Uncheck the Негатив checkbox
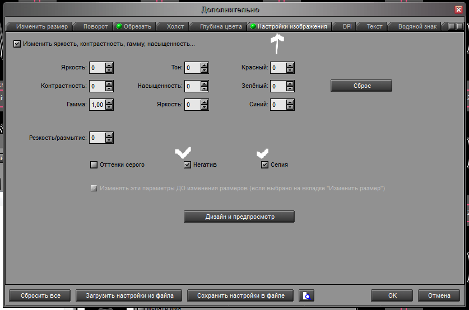Screen dimensions: 469x310 (x=187, y=165)
